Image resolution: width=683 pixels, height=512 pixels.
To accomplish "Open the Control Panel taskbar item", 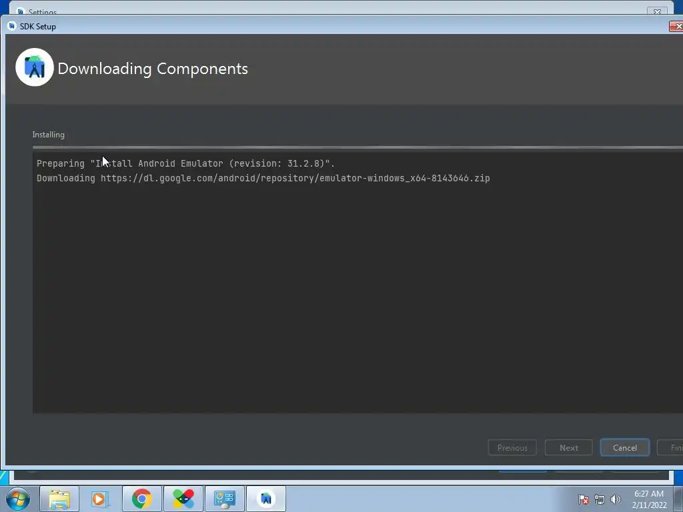I will [224, 499].
